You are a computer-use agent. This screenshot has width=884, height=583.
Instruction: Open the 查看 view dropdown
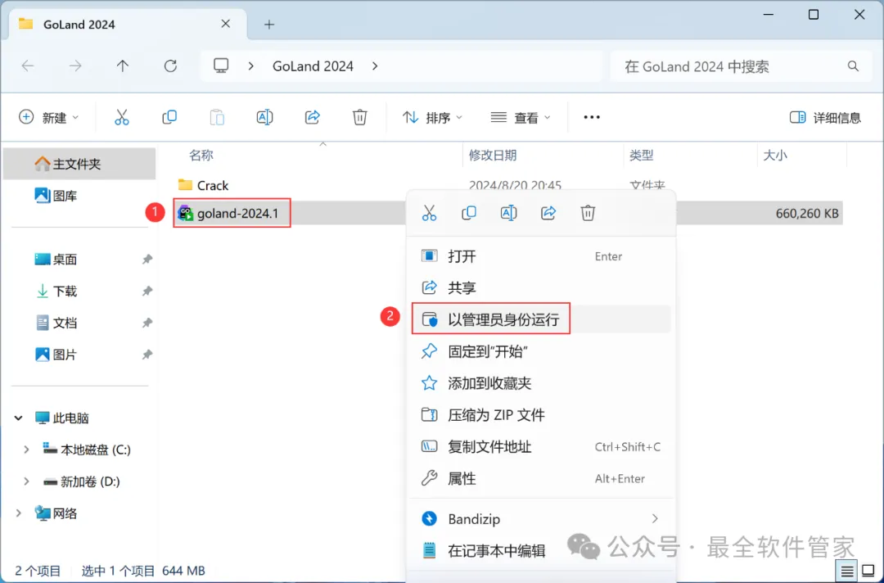pos(521,117)
